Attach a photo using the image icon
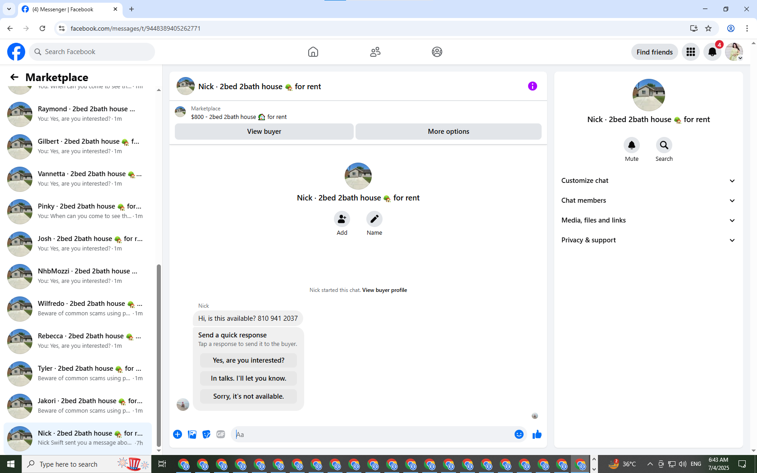 [192, 434]
